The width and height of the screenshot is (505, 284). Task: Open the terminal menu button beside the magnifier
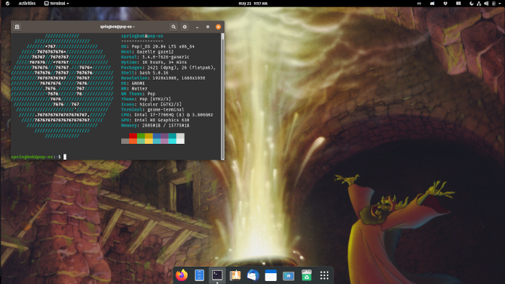click(185, 27)
